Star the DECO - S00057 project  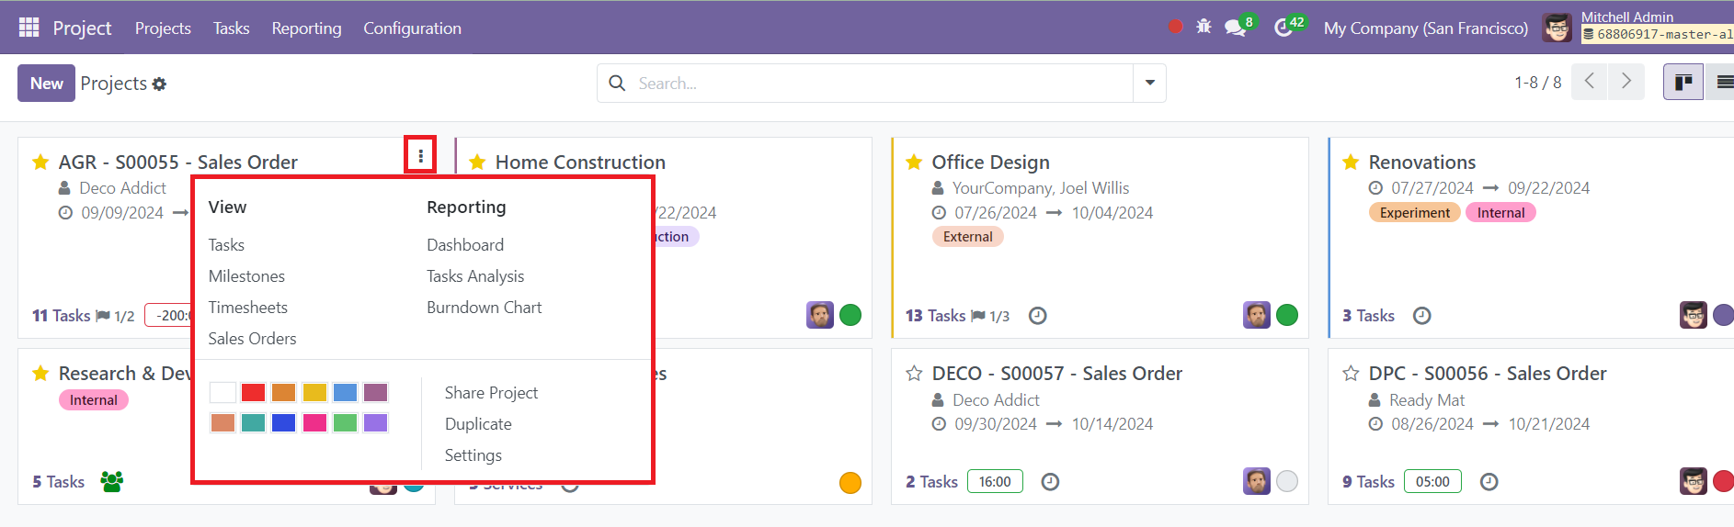(914, 374)
